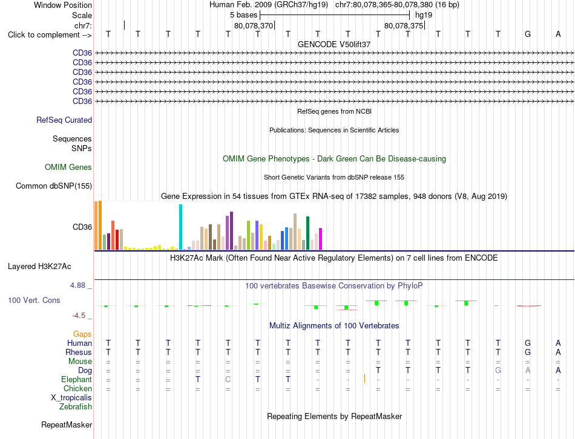Click the Elephant species label
This screenshot has height=439, width=575.
tap(76, 380)
